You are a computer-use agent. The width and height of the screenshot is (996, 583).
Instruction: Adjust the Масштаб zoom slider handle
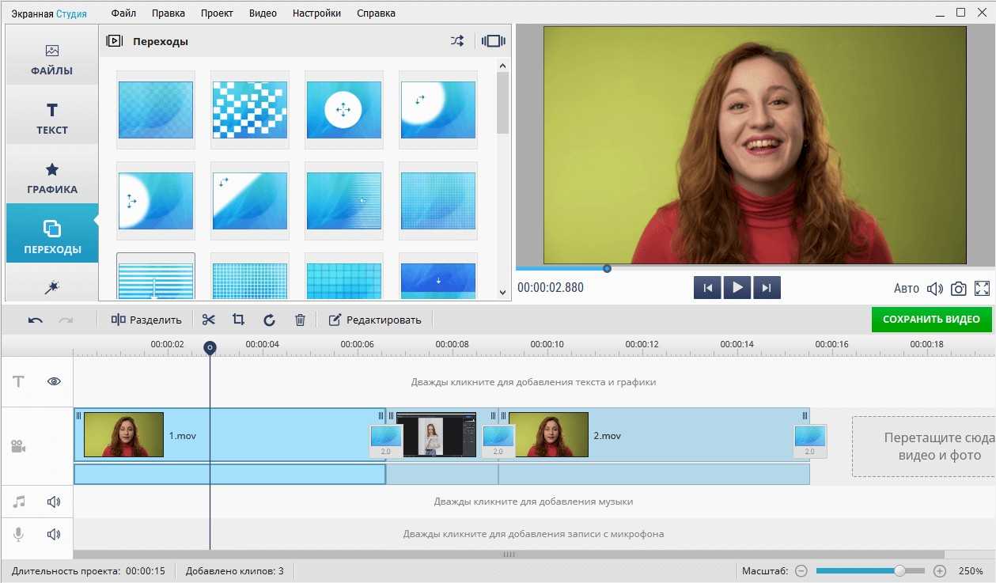(899, 570)
